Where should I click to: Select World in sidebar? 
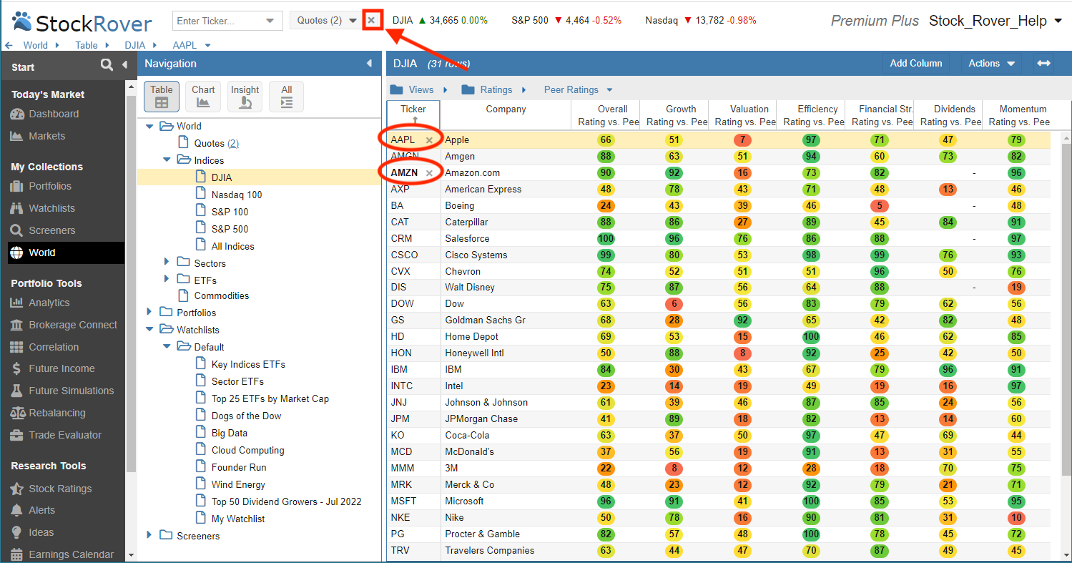pos(66,253)
